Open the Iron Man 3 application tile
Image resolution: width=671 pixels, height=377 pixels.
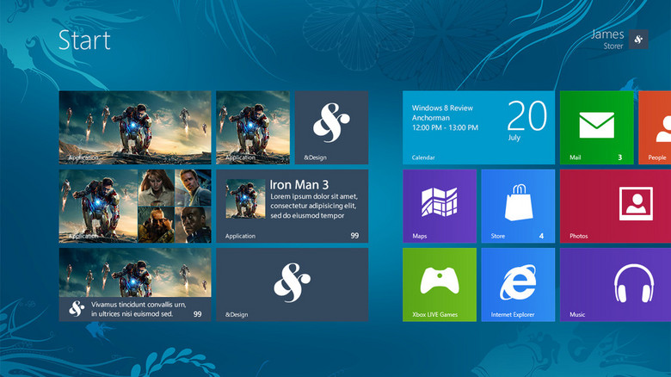292,206
